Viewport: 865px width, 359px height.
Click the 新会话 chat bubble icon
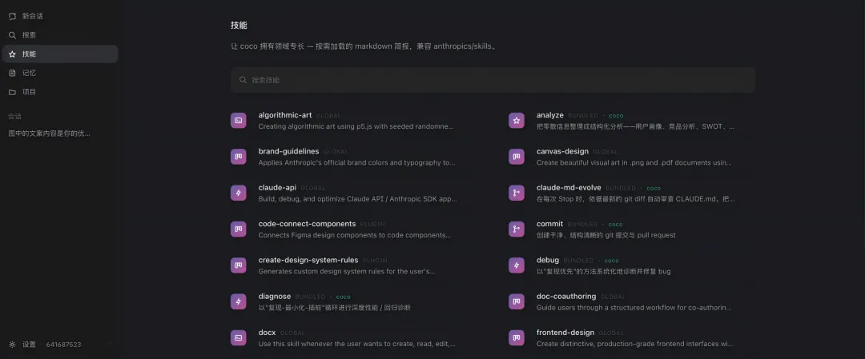click(x=12, y=17)
